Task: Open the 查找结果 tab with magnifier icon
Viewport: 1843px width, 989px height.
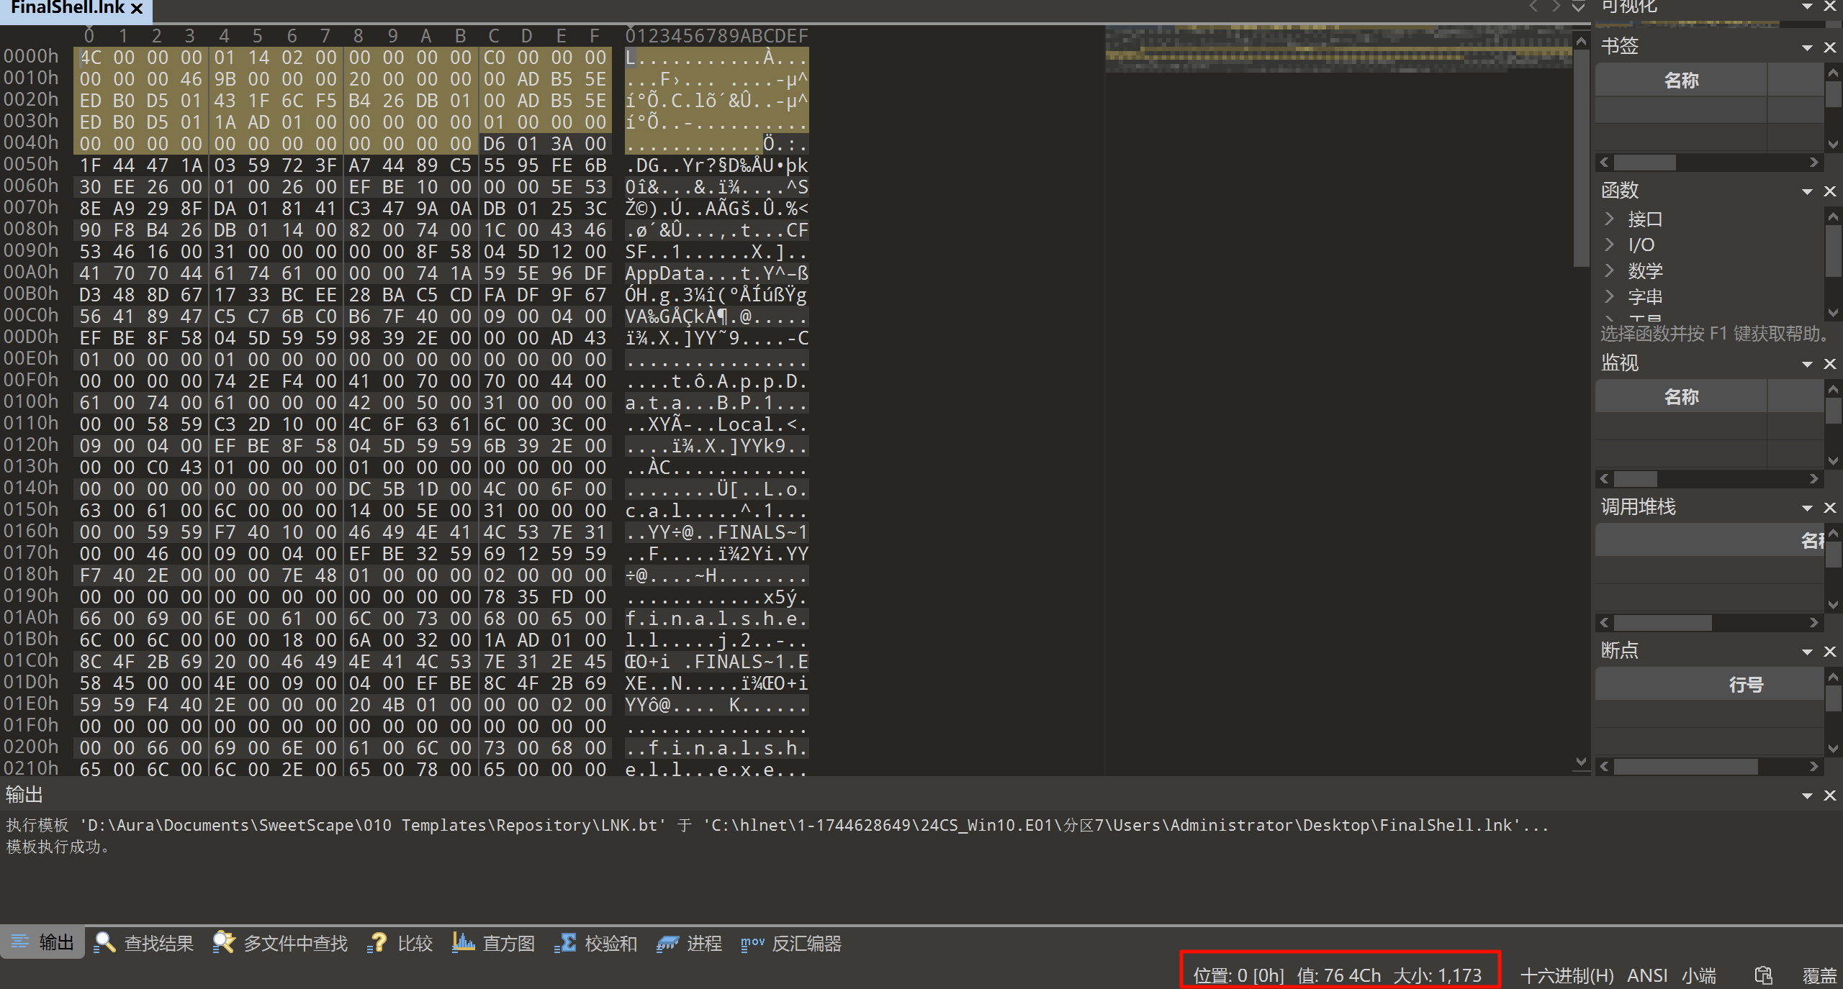Action: tap(145, 943)
